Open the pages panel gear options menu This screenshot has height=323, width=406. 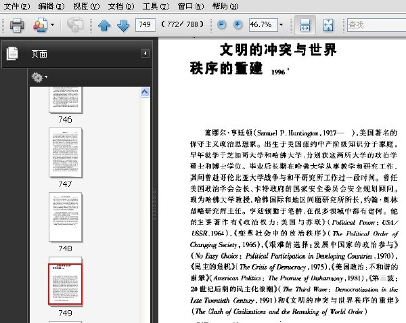[x=39, y=77]
